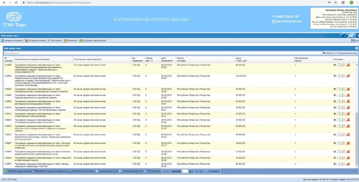Click the eye icon in the last row 104976
The width and height of the screenshot is (359, 182).
[334, 164]
